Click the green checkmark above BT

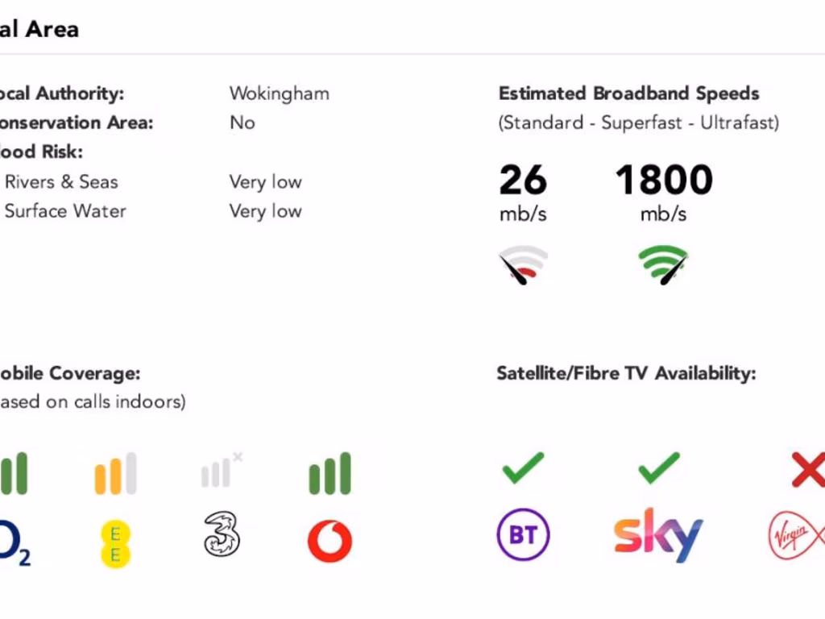tap(523, 468)
